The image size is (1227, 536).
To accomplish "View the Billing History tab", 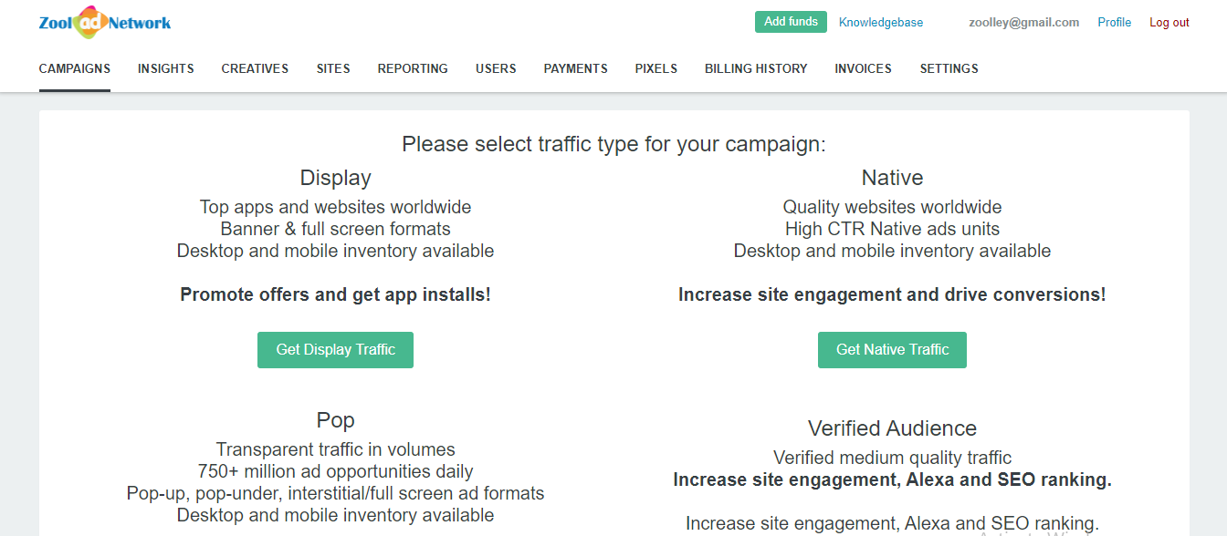I will [756, 68].
